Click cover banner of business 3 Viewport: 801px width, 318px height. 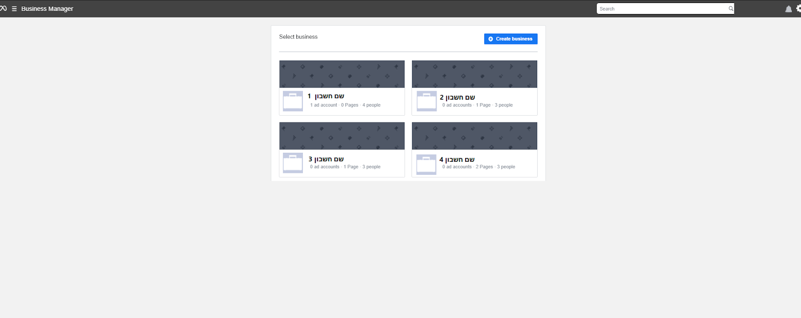(x=342, y=136)
